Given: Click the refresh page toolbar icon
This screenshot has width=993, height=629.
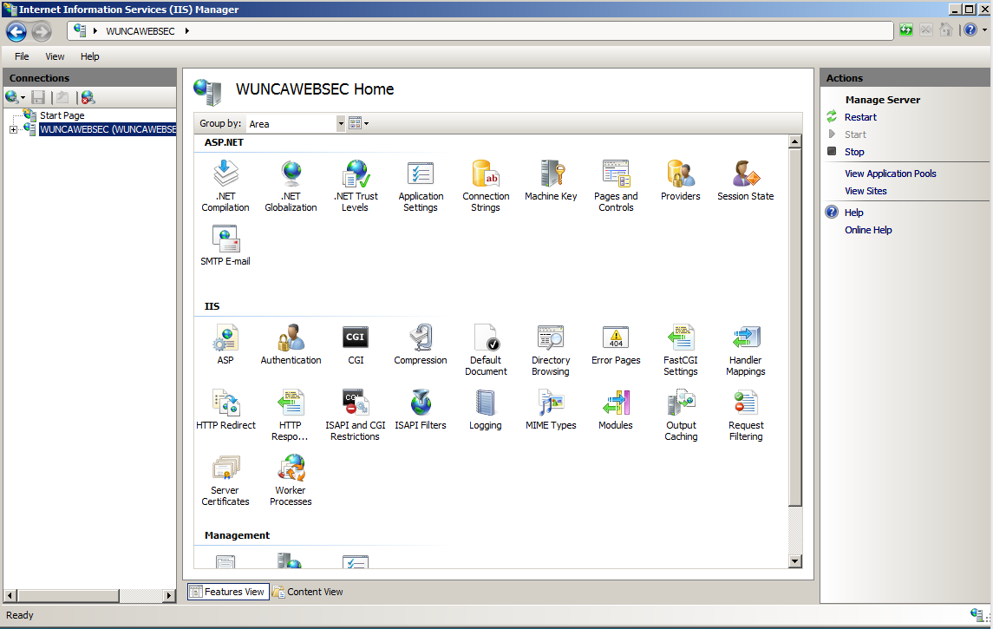Looking at the screenshot, I should click(x=906, y=29).
